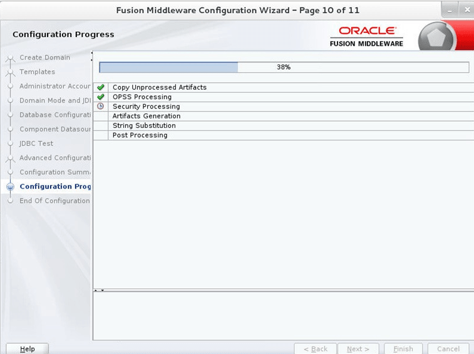Click inside the empty message log pane

coord(283,316)
